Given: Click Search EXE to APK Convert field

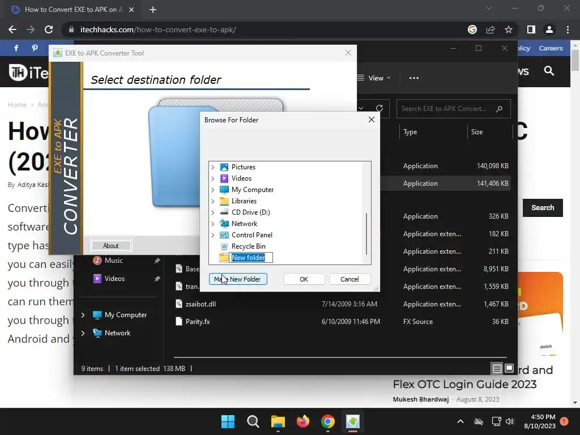Looking at the screenshot, I should [453, 109].
